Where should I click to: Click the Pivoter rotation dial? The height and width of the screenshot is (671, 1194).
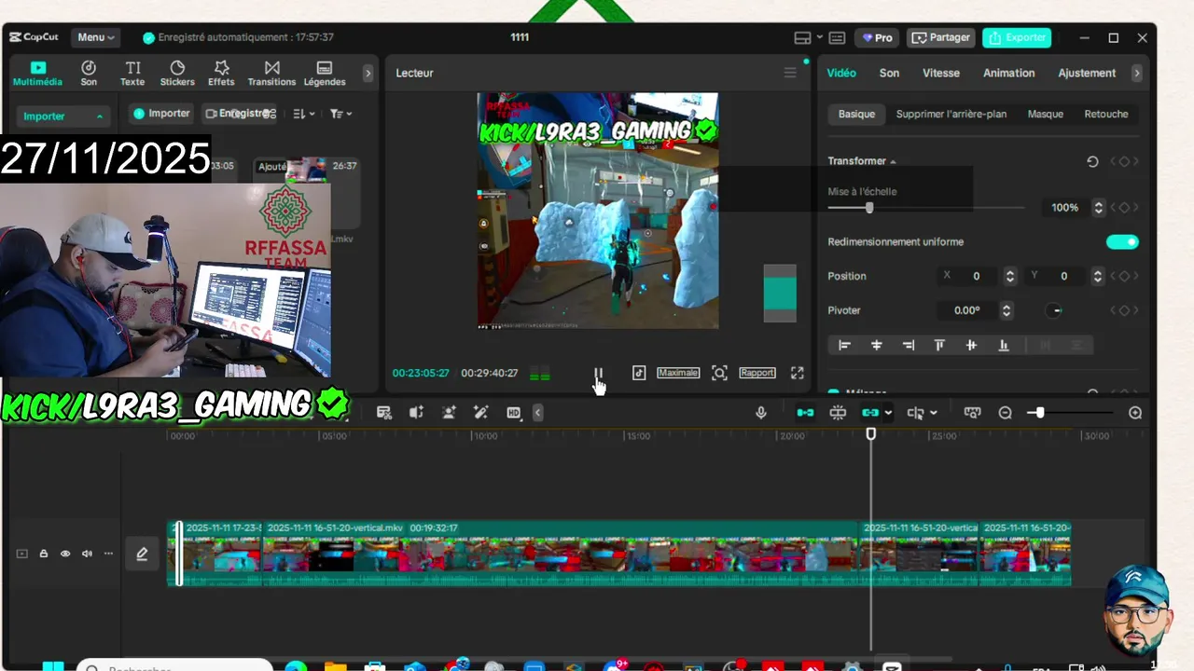(x=1054, y=310)
